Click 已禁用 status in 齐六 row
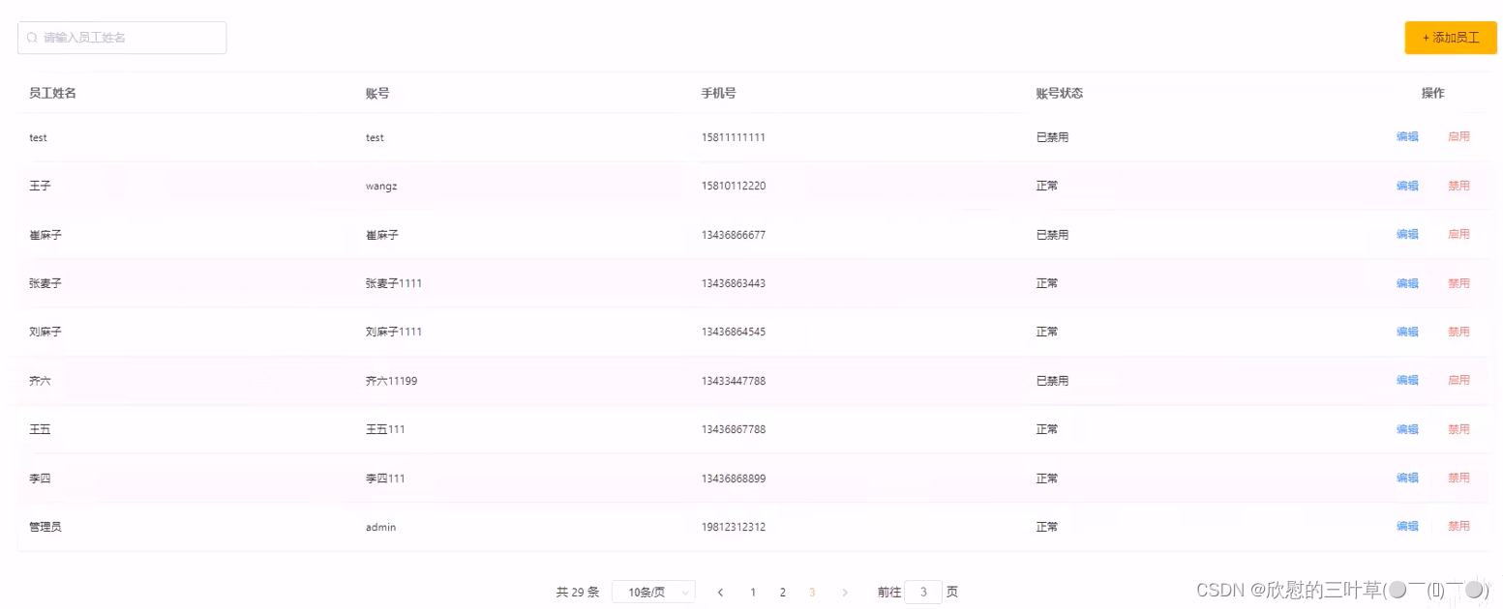 [1052, 381]
